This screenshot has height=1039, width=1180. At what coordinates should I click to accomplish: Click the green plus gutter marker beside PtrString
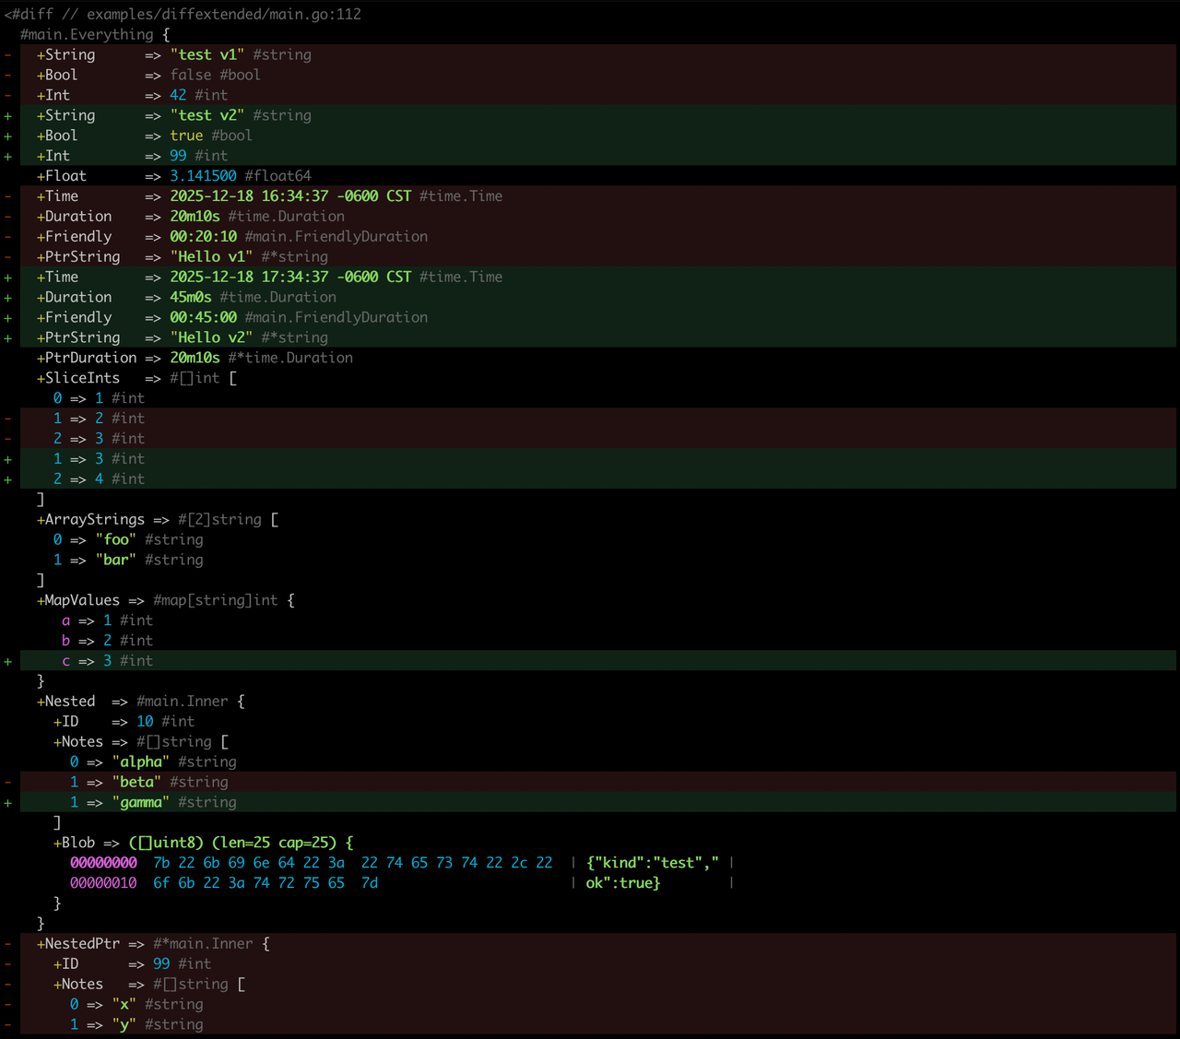coord(7,337)
